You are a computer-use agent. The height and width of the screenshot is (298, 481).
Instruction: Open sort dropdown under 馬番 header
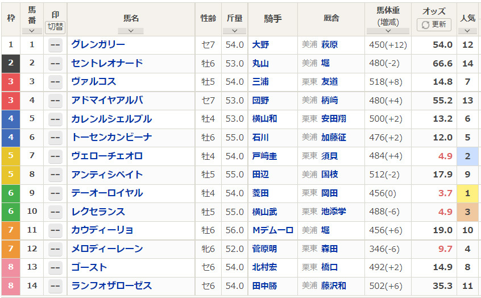pos(32,31)
